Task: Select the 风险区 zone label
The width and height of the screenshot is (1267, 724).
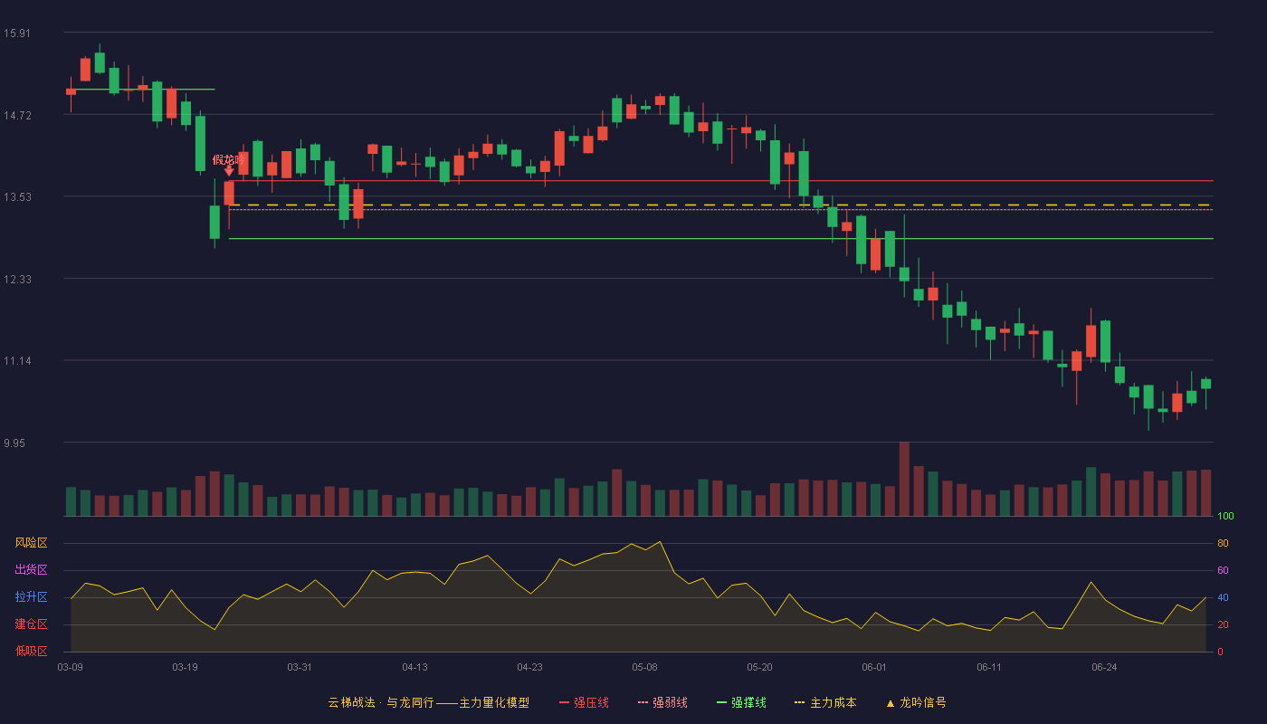Action: click(31, 543)
